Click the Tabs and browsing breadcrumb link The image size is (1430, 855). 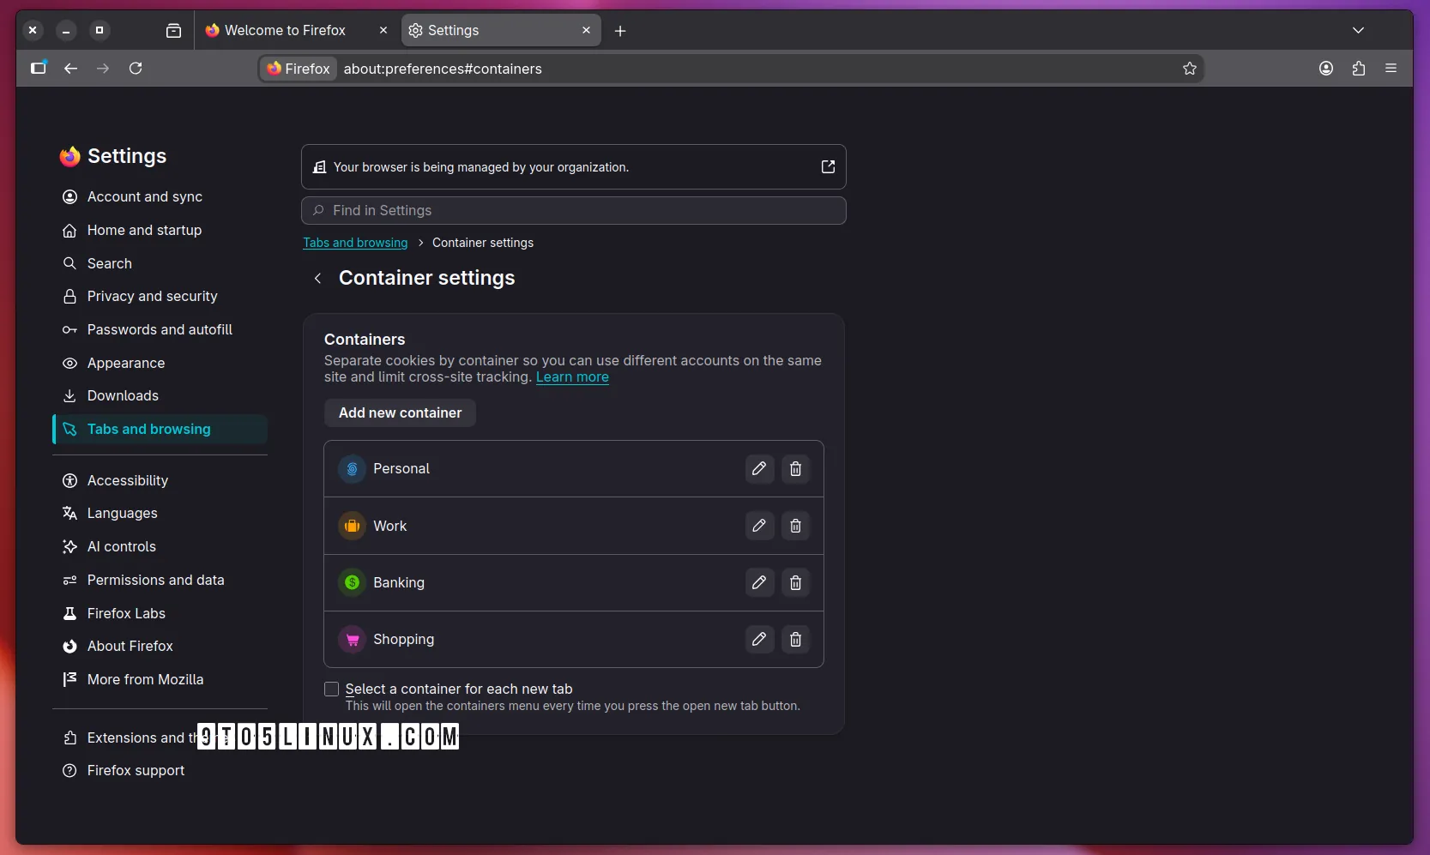[x=355, y=243]
